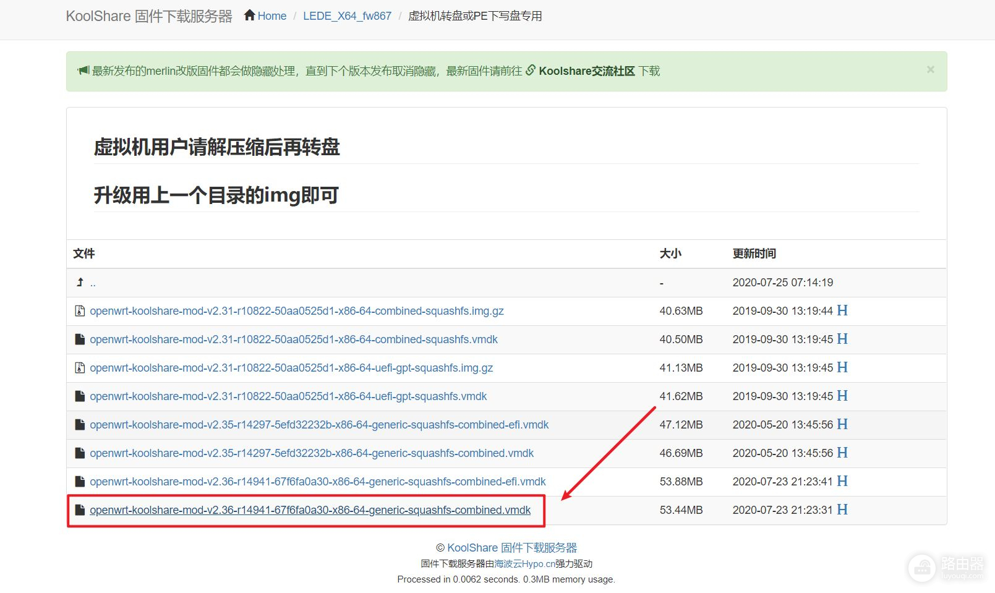995x593 pixels.
Task: Go up to parent directory
Action: [92, 283]
